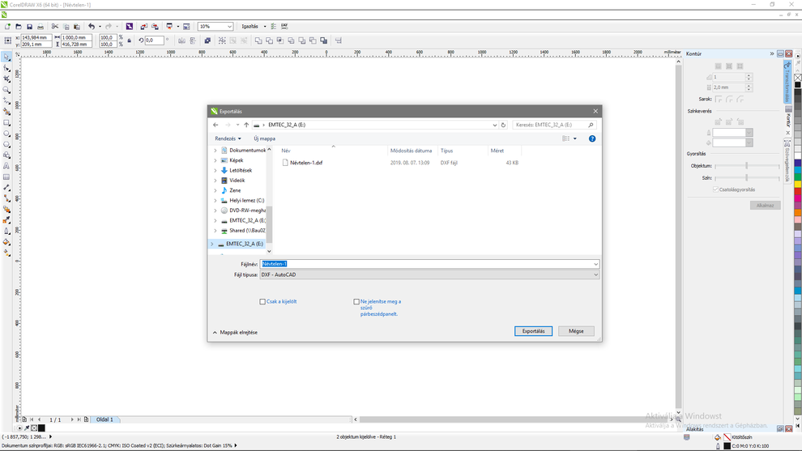Open the Rendezés dropdown menu
The height and width of the screenshot is (451, 802).
coord(228,138)
